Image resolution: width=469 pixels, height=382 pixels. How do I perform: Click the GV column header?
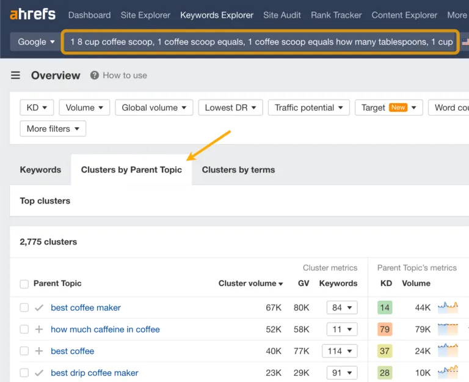pyautogui.click(x=304, y=283)
